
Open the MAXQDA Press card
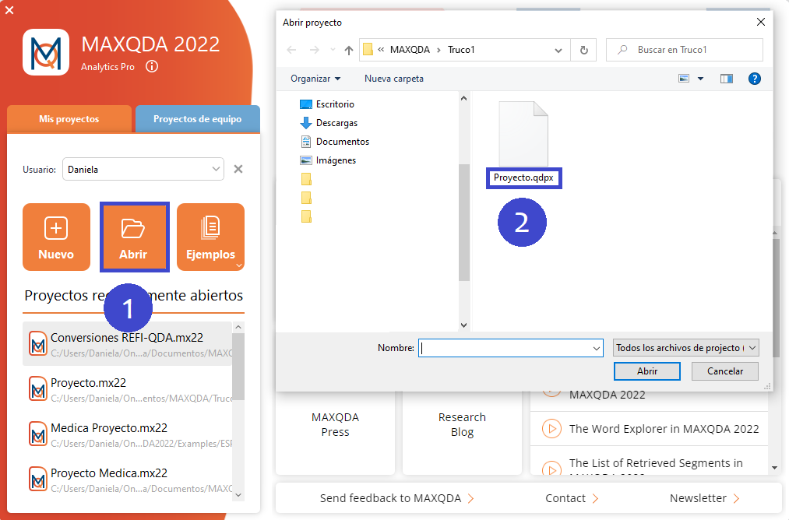(335, 433)
